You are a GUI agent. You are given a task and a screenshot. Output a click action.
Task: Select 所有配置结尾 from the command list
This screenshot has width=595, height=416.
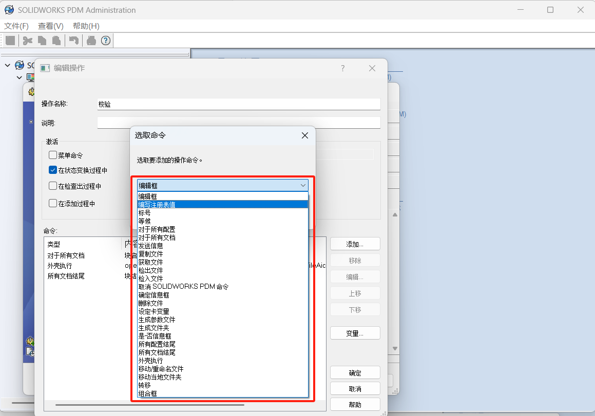(x=222, y=344)
